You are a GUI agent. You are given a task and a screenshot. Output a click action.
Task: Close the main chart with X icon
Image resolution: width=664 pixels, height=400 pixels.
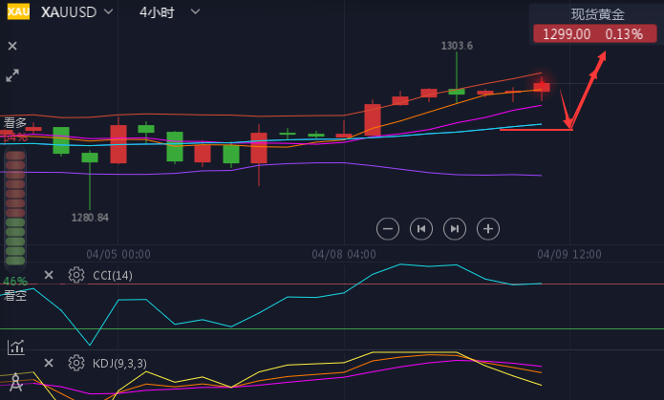(x=12, y=46)
